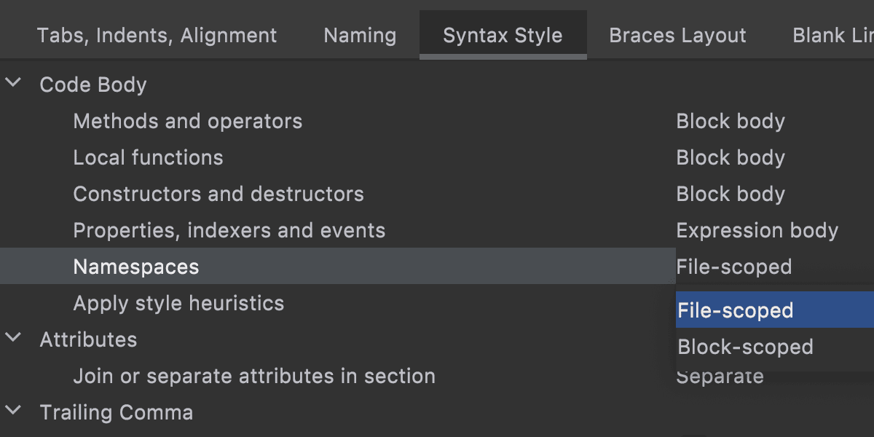874x437 pixels.
Task: Choose Block-scoped in the dropdown list
Action: click(x=775, y=347)
